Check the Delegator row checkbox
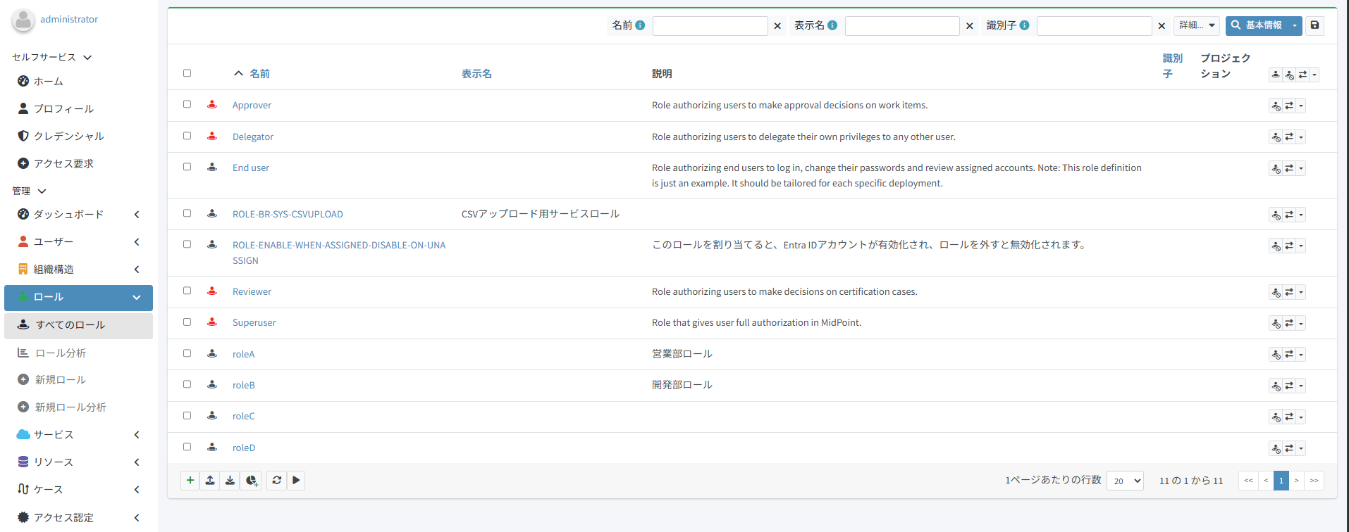Image resolution: width=1349 pixels, height=532 pixels. point(187,136)
